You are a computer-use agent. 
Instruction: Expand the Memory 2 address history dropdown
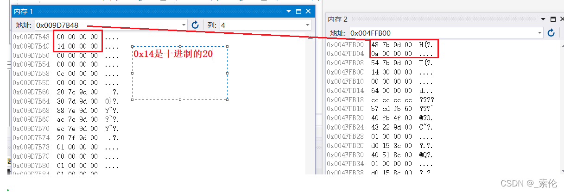(x=540, y=33)
